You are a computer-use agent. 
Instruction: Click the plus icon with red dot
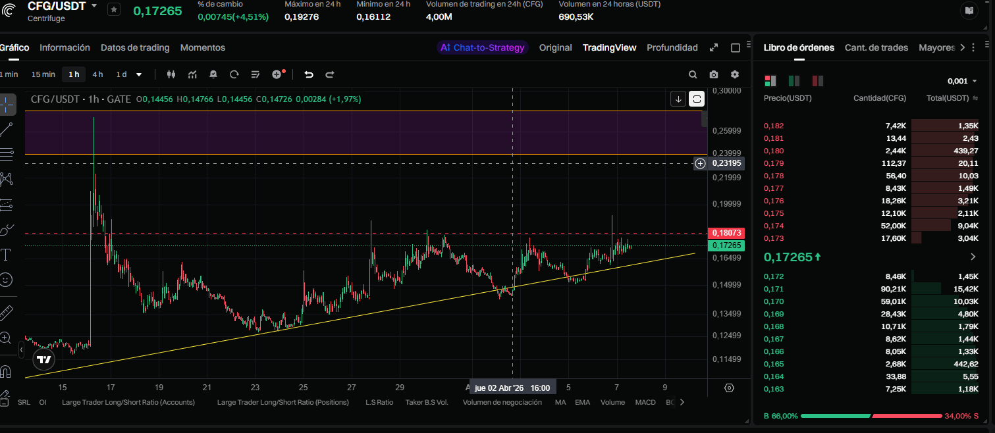point(277,74)
